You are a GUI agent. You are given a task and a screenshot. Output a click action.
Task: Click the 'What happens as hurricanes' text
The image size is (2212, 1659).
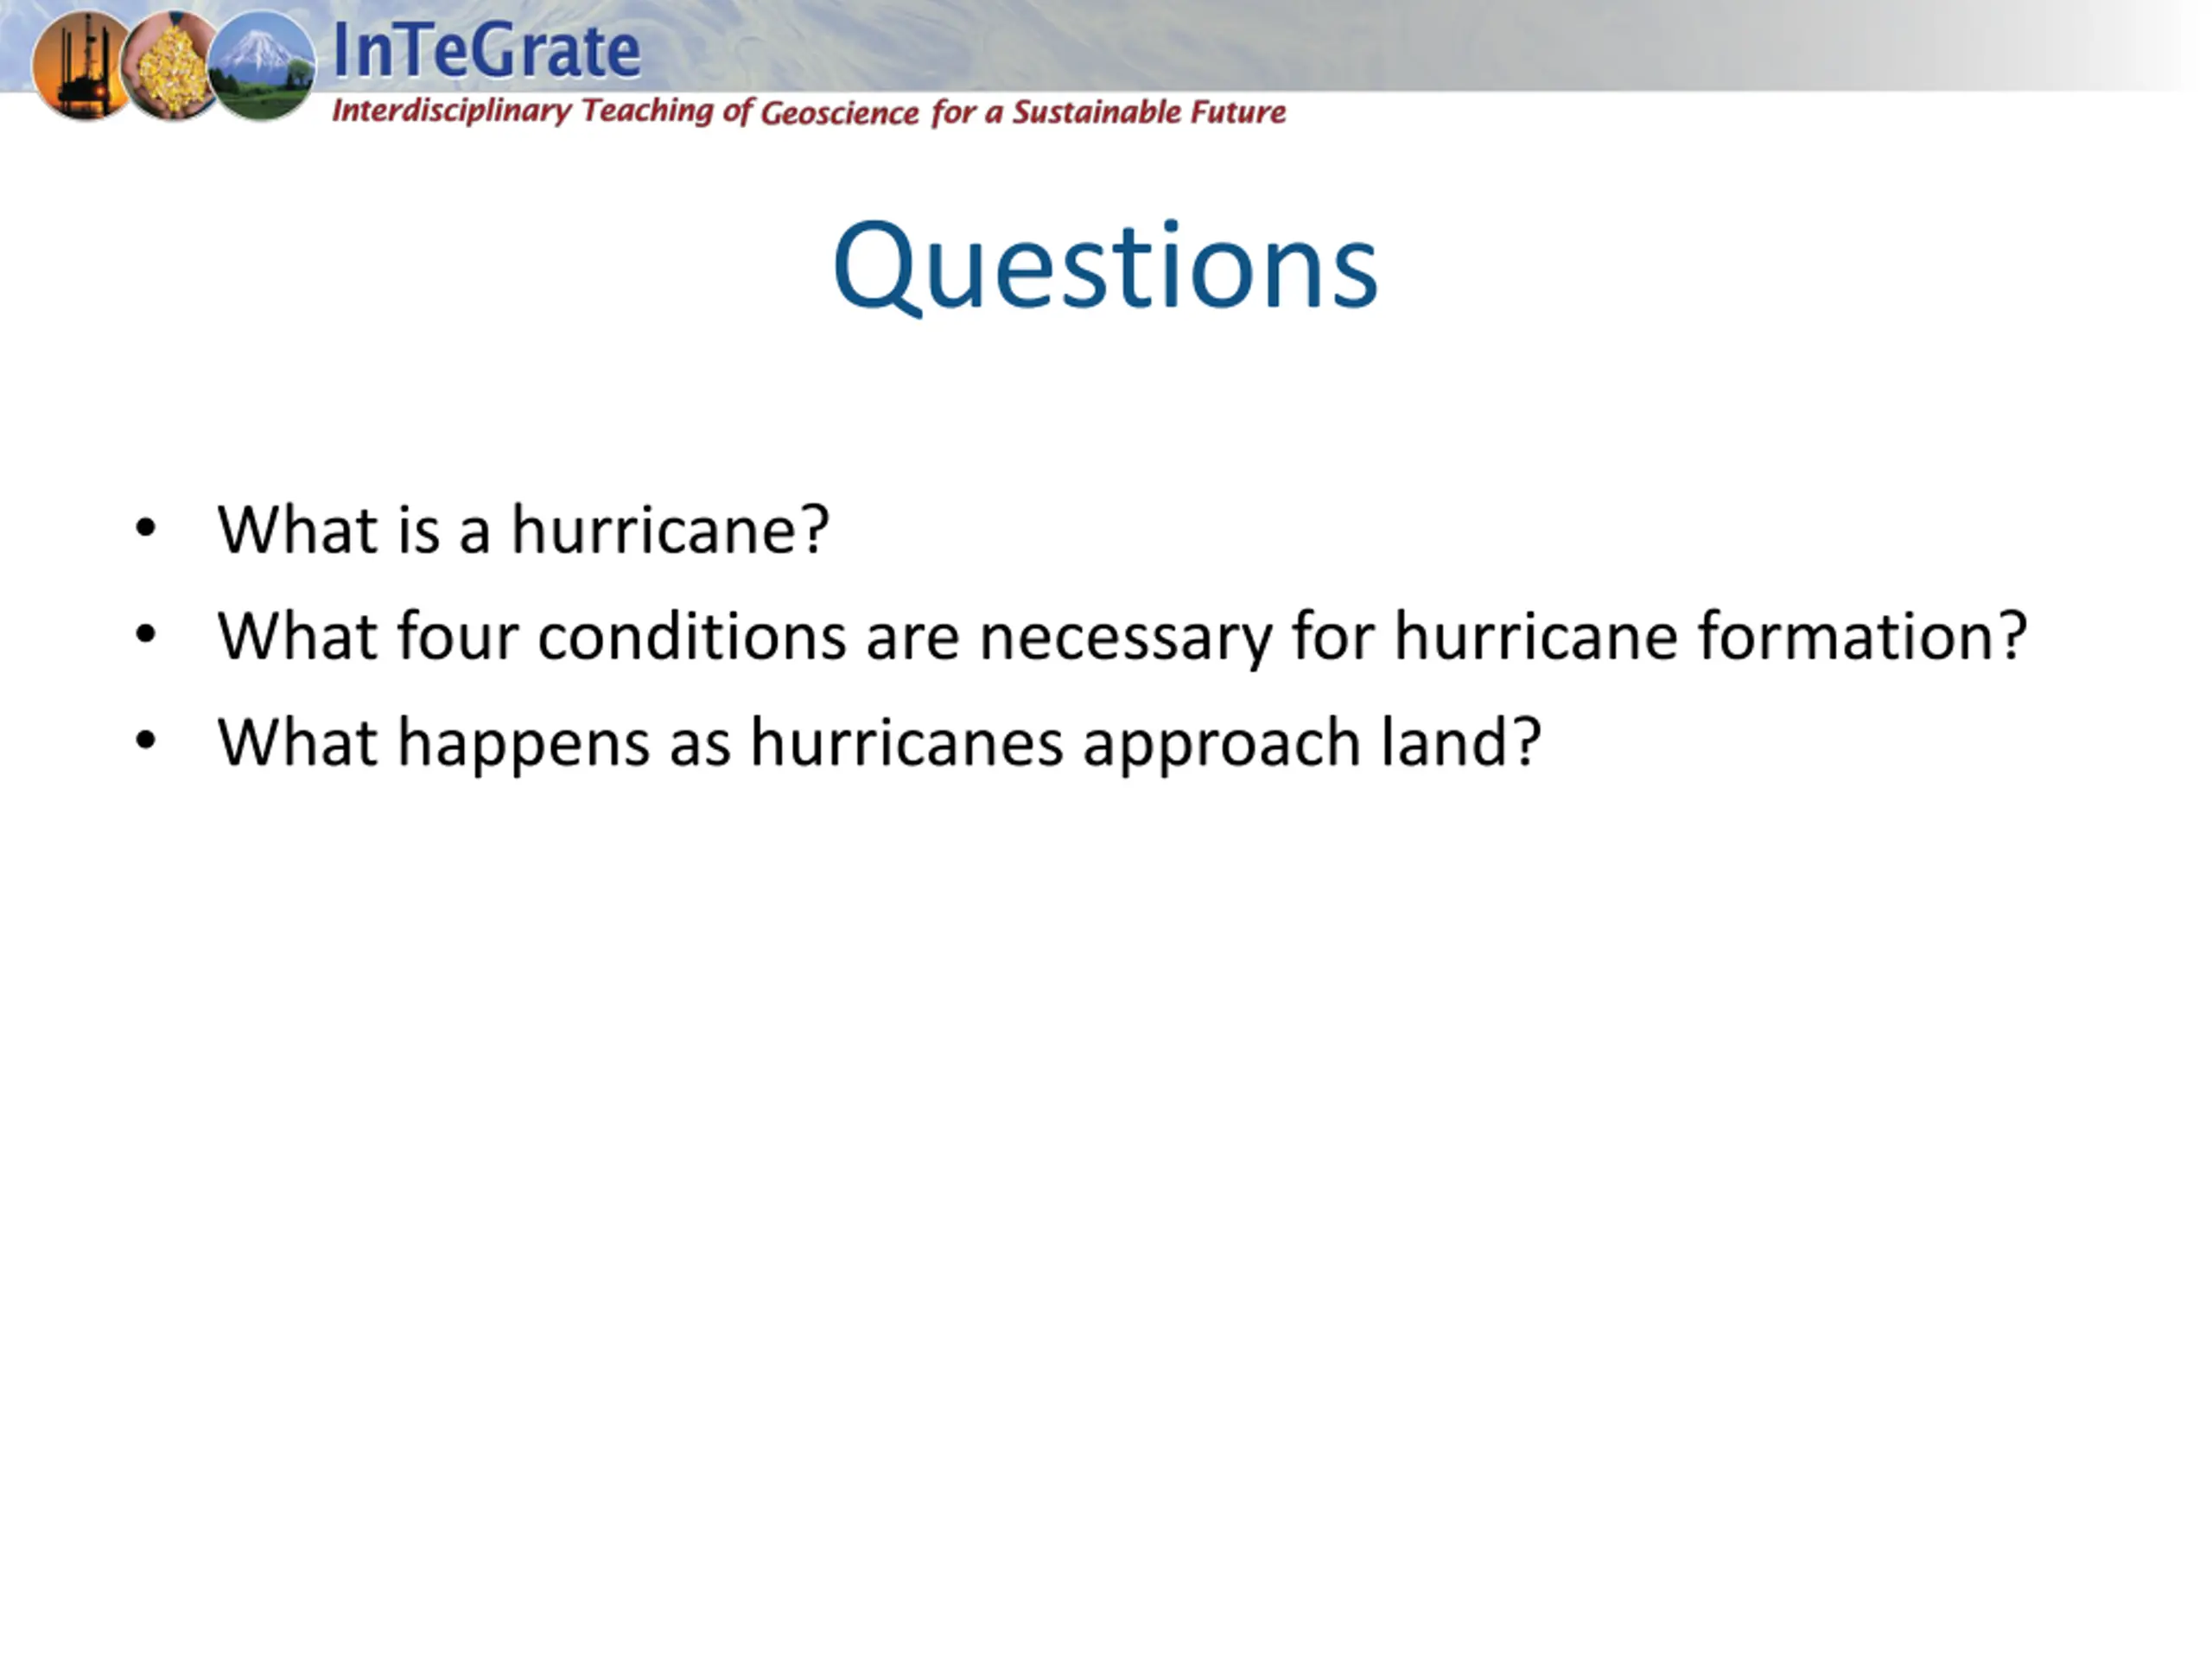coord(640,743)
